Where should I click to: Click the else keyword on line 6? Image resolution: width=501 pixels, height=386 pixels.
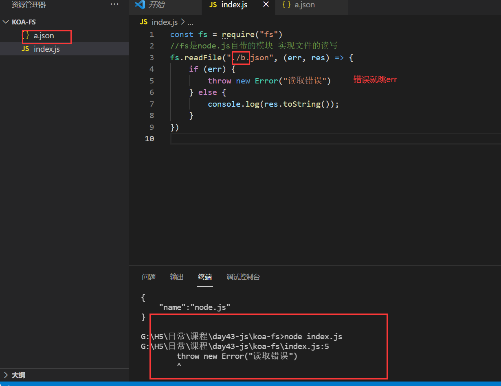[207, 92]
